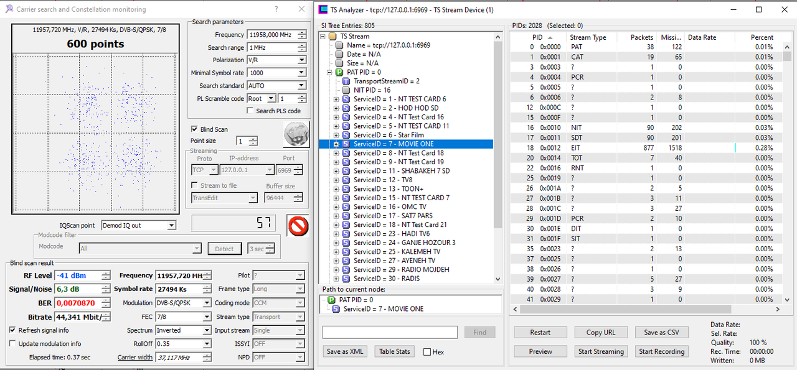Sort by Stream Type column header
Screen dimensions: 797x370
[590, 37]
